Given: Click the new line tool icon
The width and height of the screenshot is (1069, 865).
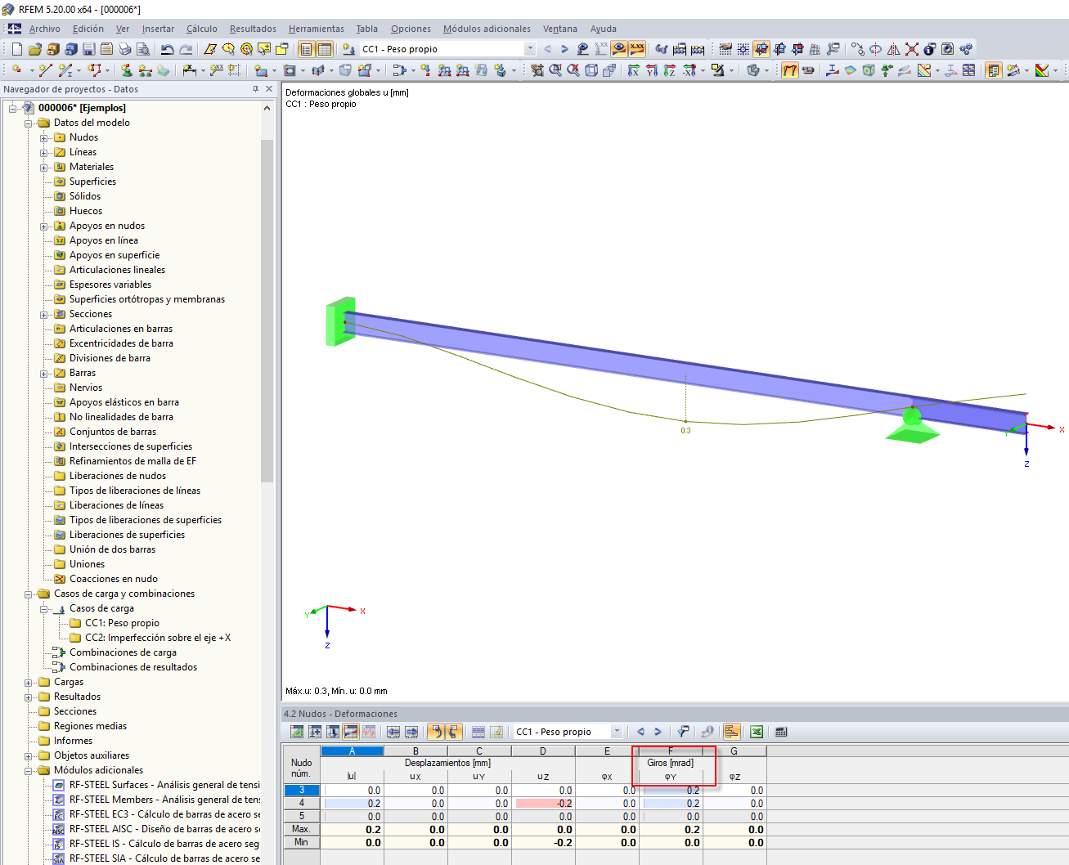Looking at the screenshot, I should pos(46,70).
